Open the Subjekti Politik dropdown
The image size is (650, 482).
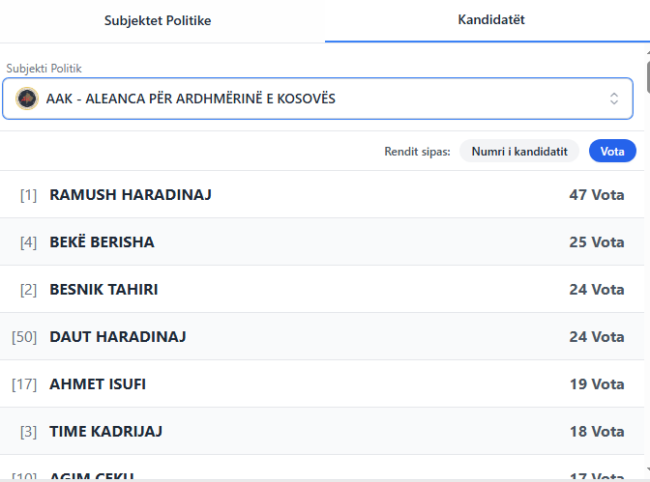(317, 99)
